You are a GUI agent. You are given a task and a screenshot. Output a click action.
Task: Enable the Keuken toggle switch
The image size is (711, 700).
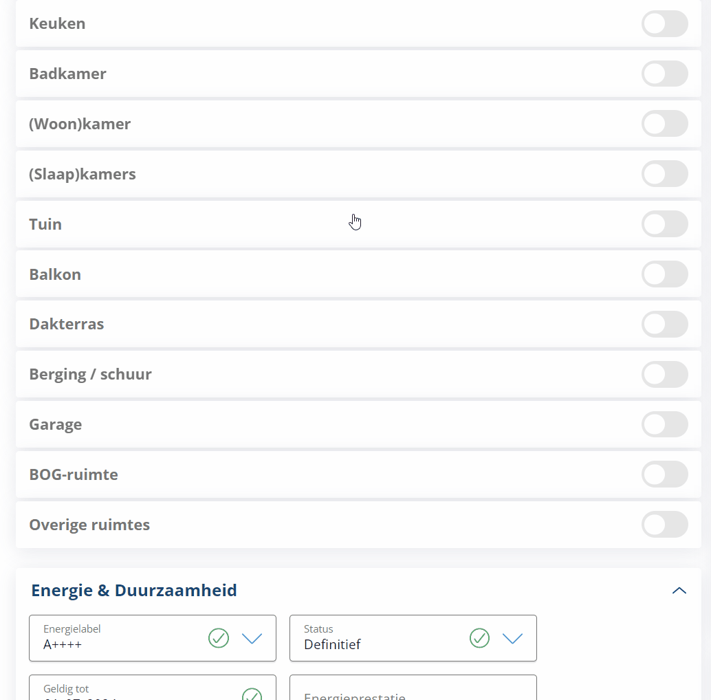click(664, 23)
